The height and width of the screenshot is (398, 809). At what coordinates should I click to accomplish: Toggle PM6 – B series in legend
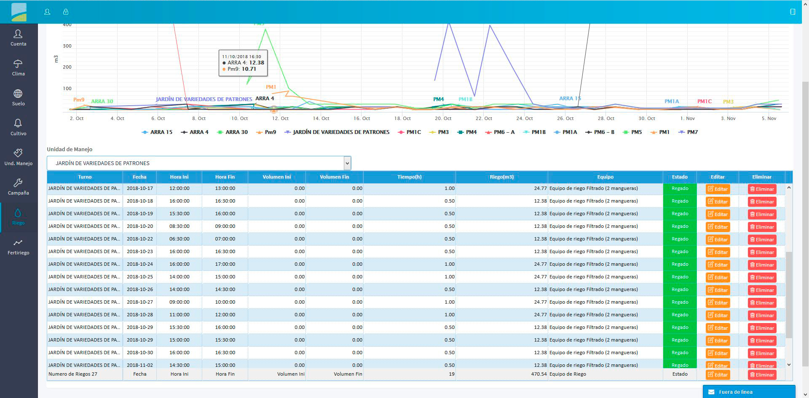coord(600,132)
